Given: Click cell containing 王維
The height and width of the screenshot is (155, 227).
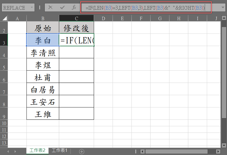Looking at the screenshot, I should (43, 114).
